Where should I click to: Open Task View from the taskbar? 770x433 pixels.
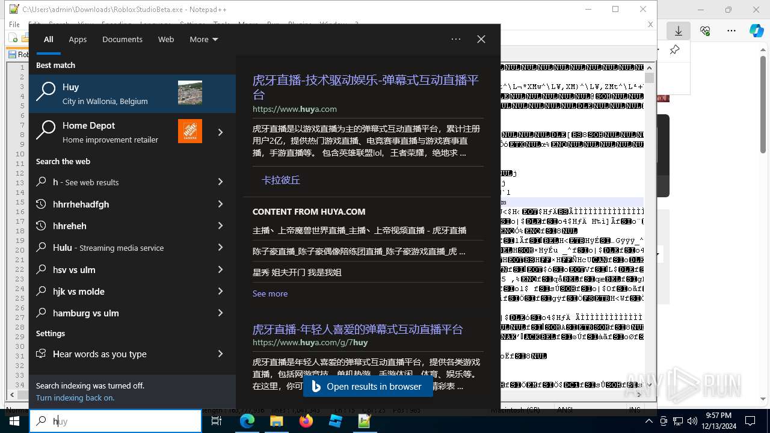click(x=217, y=422)
